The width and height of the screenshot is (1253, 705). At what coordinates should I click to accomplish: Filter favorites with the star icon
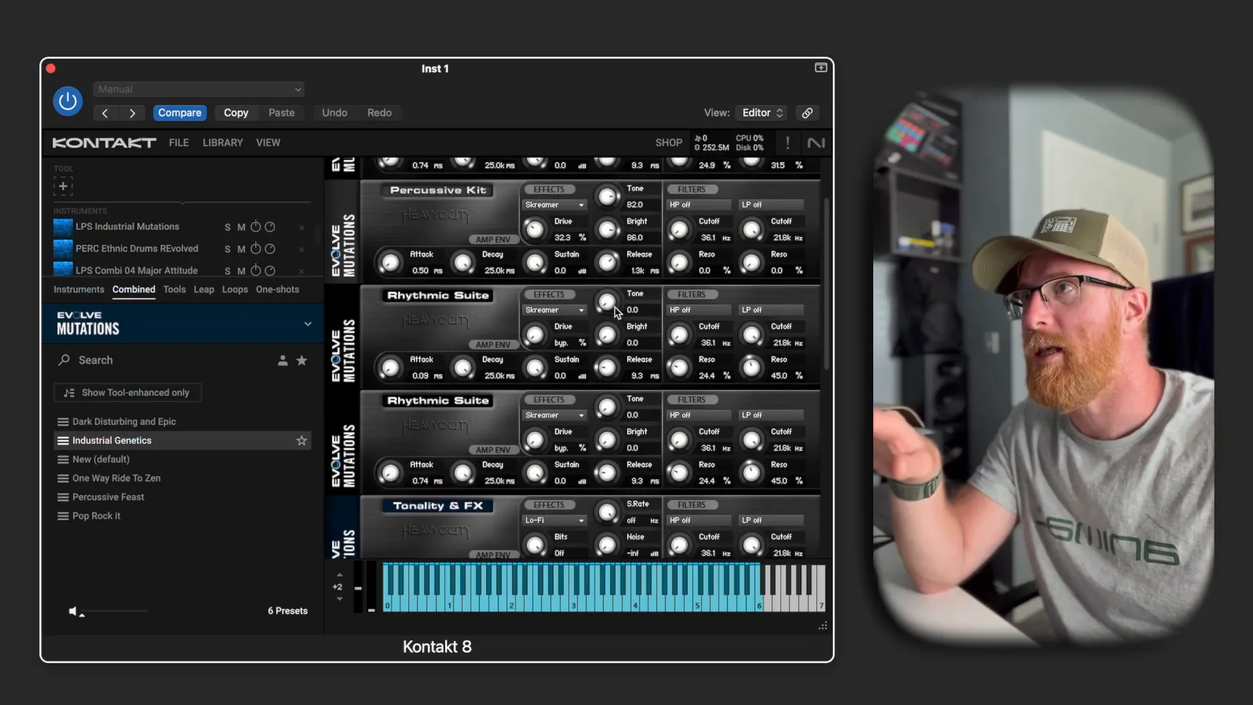tap(302, 360)
